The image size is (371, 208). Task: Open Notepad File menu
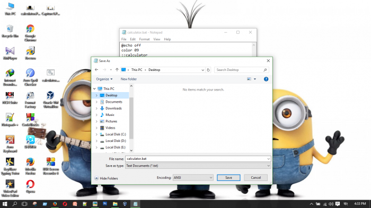pos(123,39)
